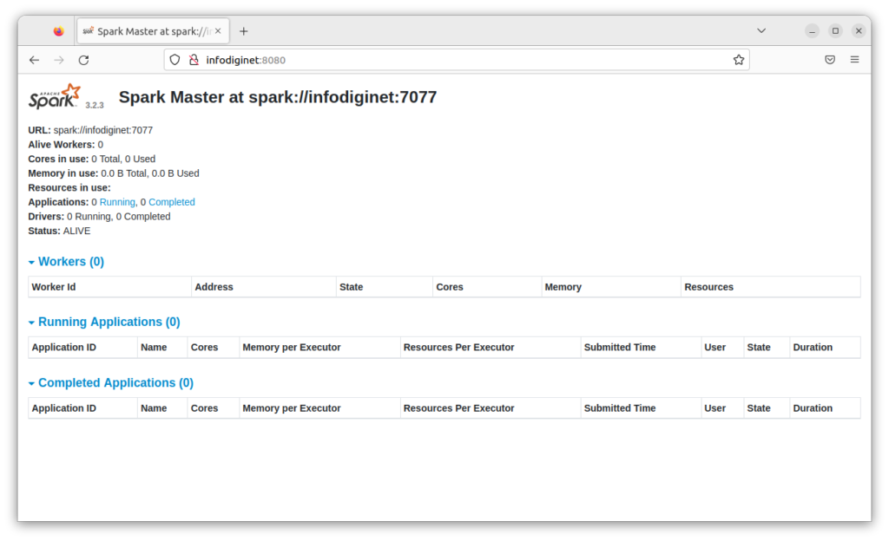Viewport: 889px width, 541px height.
Task: Click the URL spark://infodiginet:7077 text
Action: coord(90,130)
